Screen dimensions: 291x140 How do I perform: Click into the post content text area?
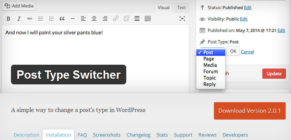pos(95,59)
